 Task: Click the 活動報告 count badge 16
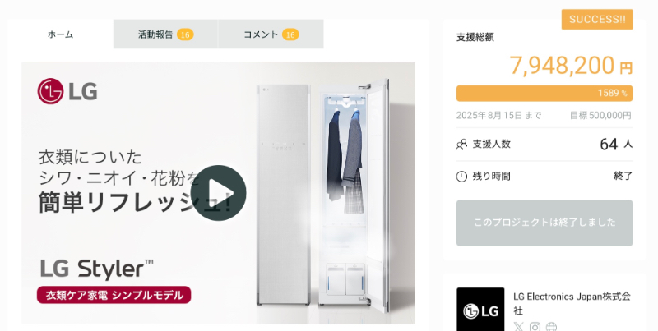pyautogui.click(x=185, y=34)
